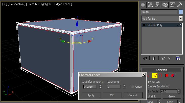Open the Hierarchy command panel tab
The width and height of the screenshot is (185, 103).
[157, 5]
